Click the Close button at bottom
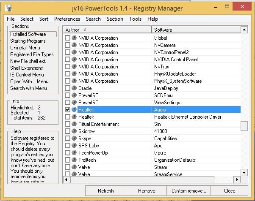Image resolution: width=255 pixels, height=201 pixels. pos(230,191)
